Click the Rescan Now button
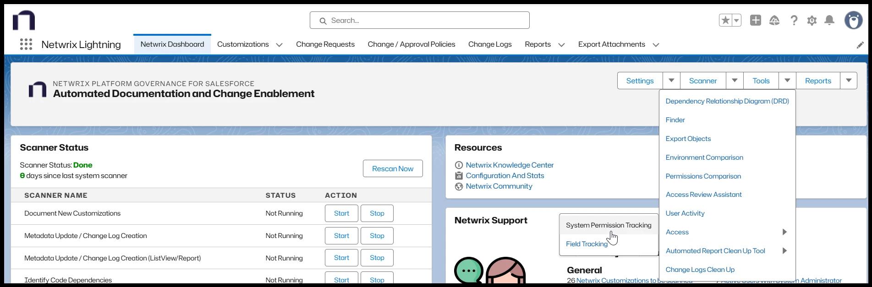 click(393, 168)
